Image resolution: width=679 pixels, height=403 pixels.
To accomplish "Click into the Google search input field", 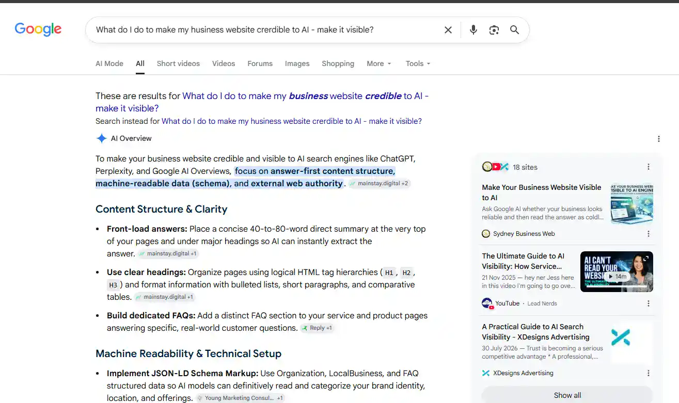I will (266, 30).
